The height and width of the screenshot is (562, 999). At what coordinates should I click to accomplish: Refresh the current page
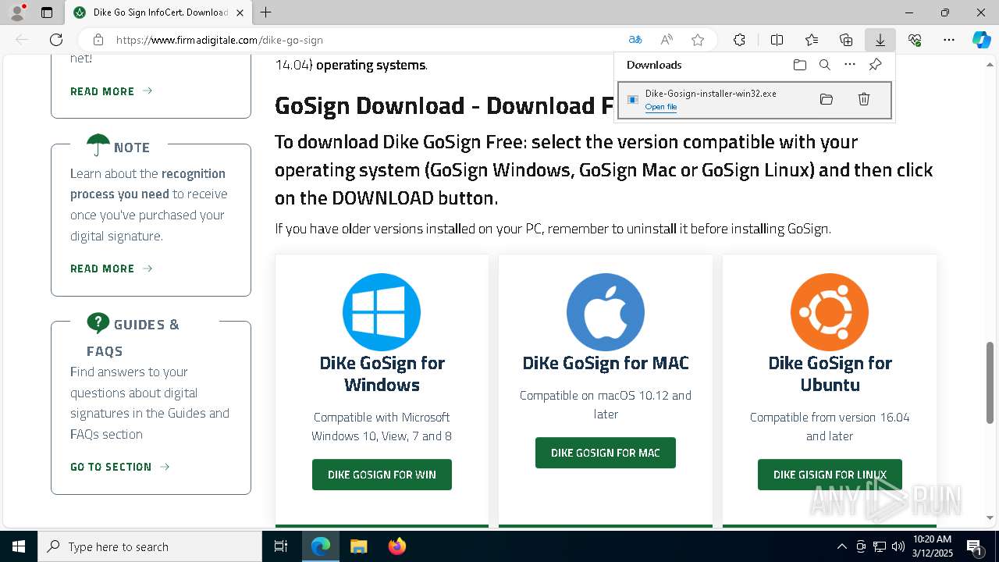tap(56, 40)
